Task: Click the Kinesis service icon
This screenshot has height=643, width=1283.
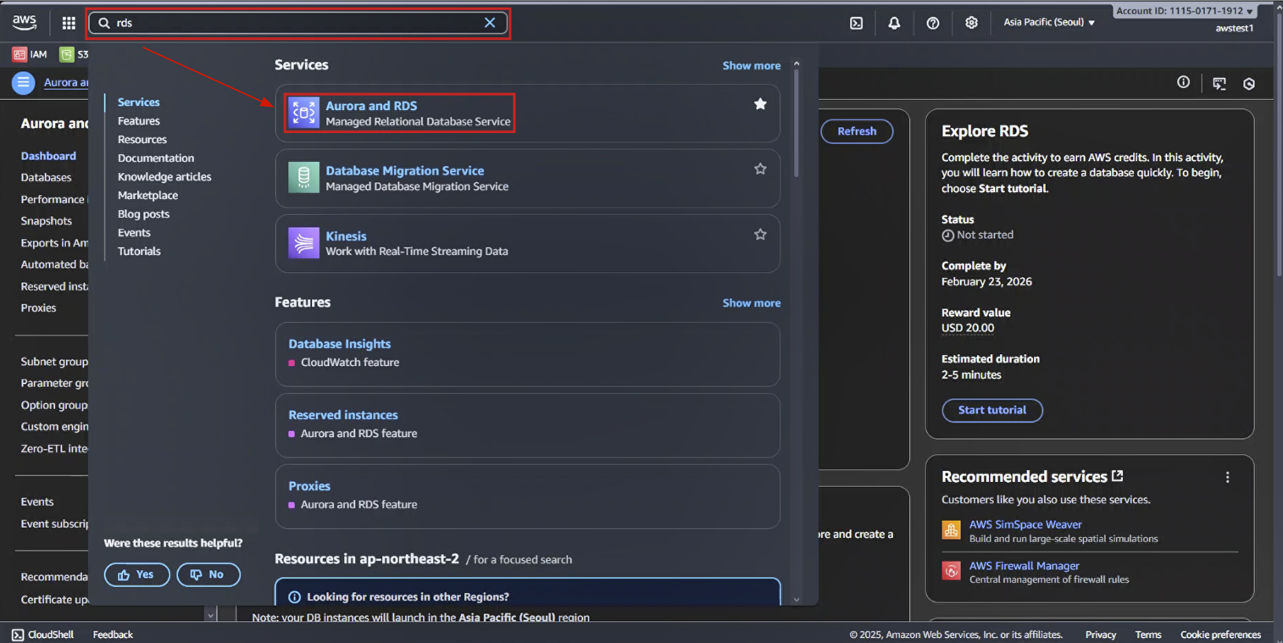Action: click(x=303, y=243)
